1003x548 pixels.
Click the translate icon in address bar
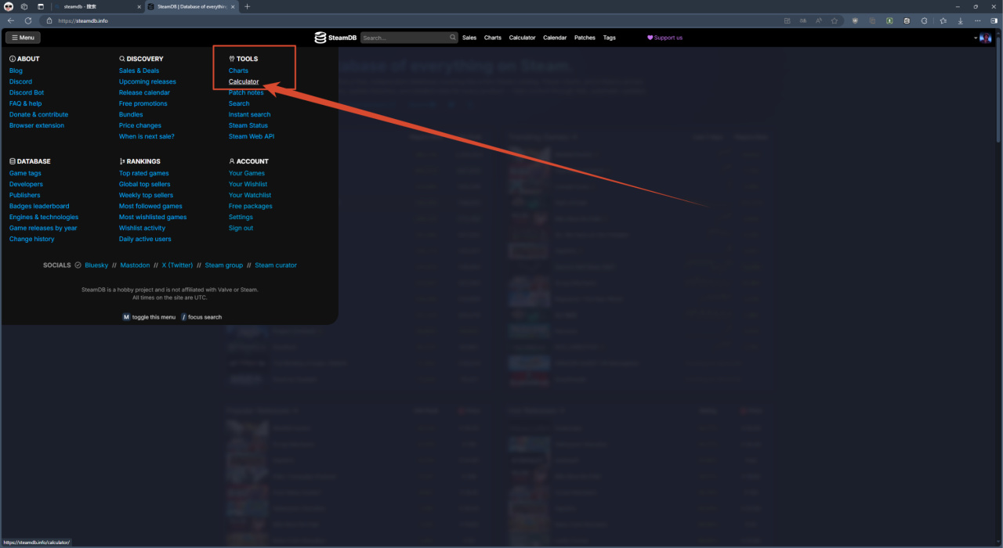803,20
